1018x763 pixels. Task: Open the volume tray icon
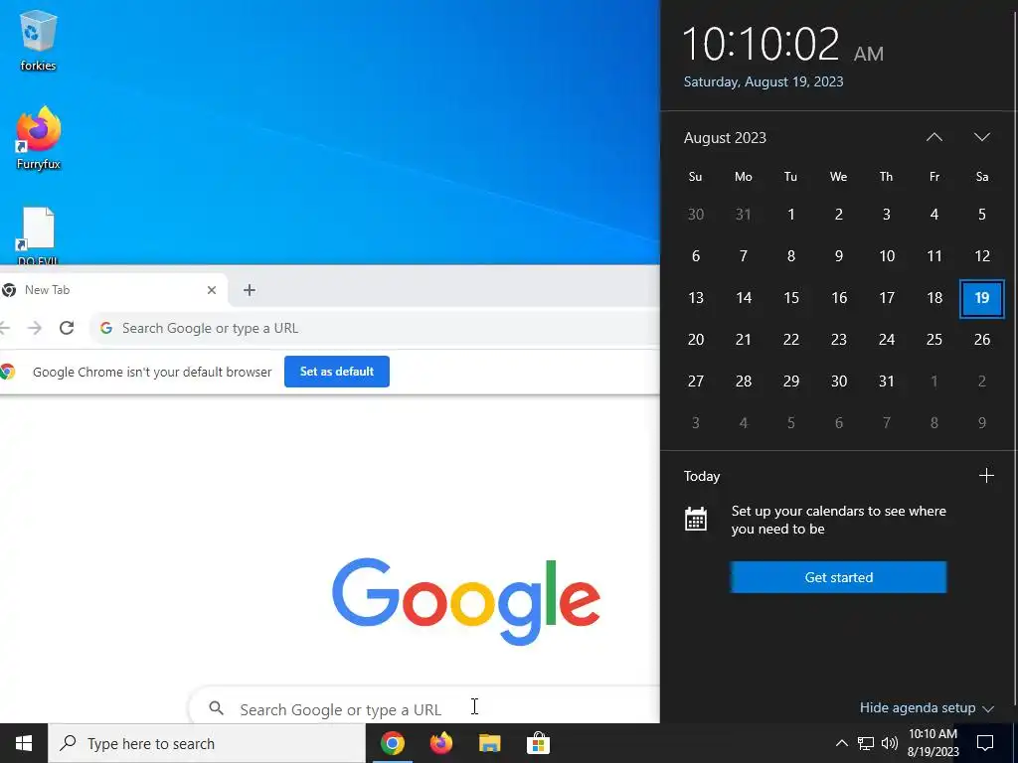coord(890,743)
